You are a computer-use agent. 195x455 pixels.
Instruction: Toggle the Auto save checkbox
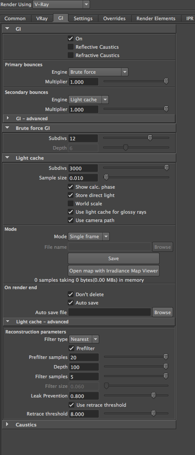(70, 303)
